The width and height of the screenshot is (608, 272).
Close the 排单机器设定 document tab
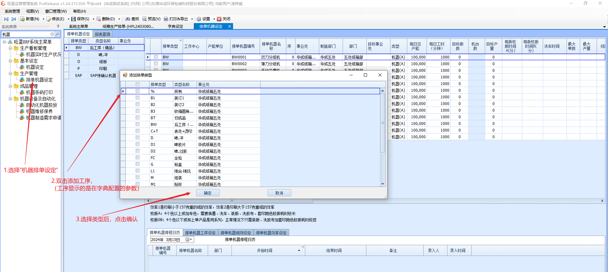230,26
